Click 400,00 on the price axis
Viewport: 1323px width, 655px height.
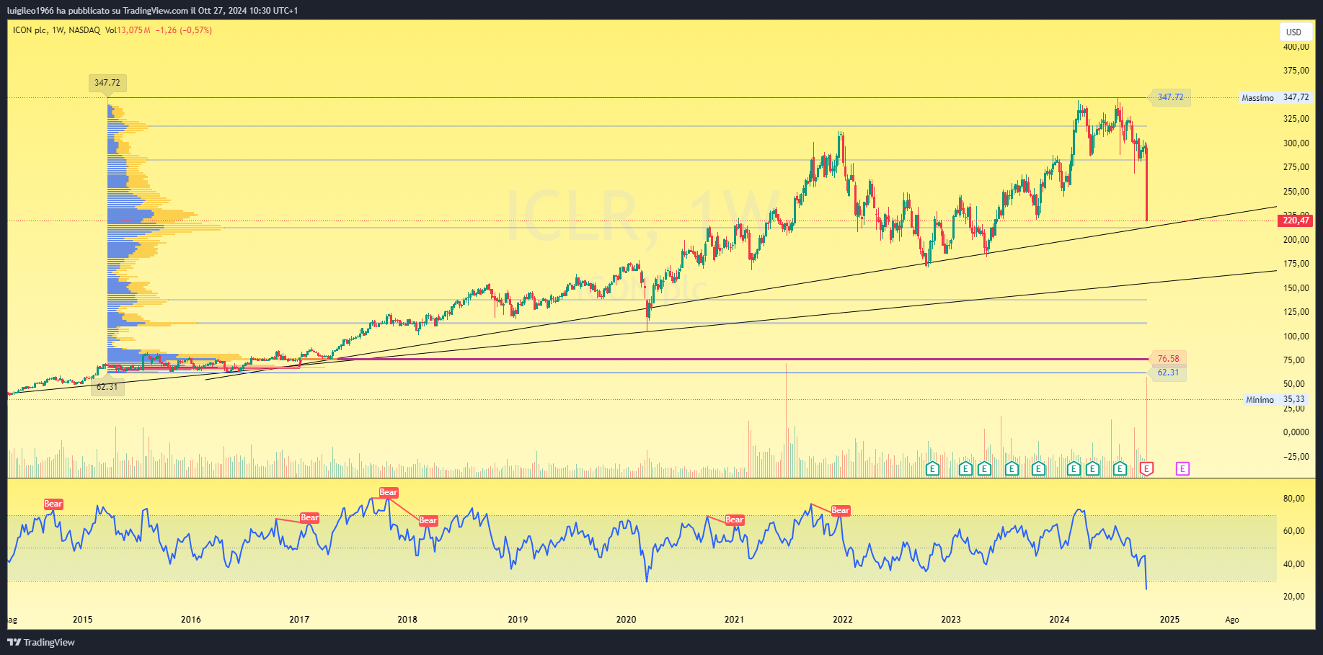pyautogui.click(x=1296, y=47)
